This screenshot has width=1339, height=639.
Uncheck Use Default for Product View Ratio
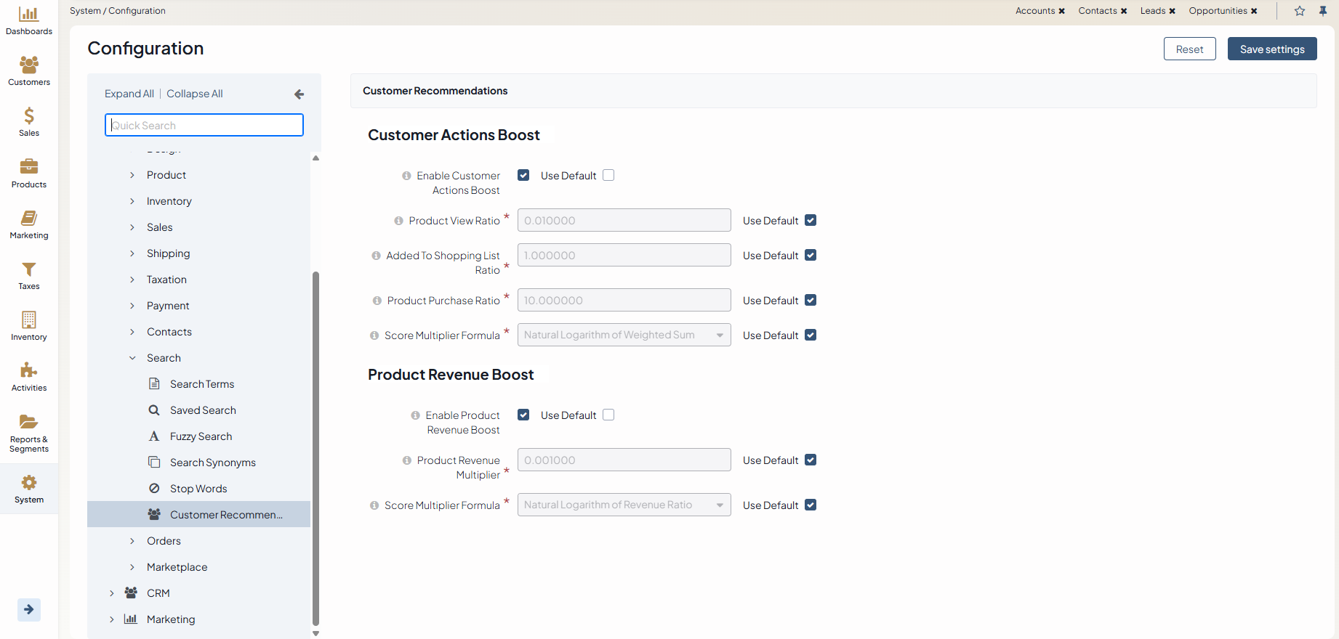[x=811, y=221]
